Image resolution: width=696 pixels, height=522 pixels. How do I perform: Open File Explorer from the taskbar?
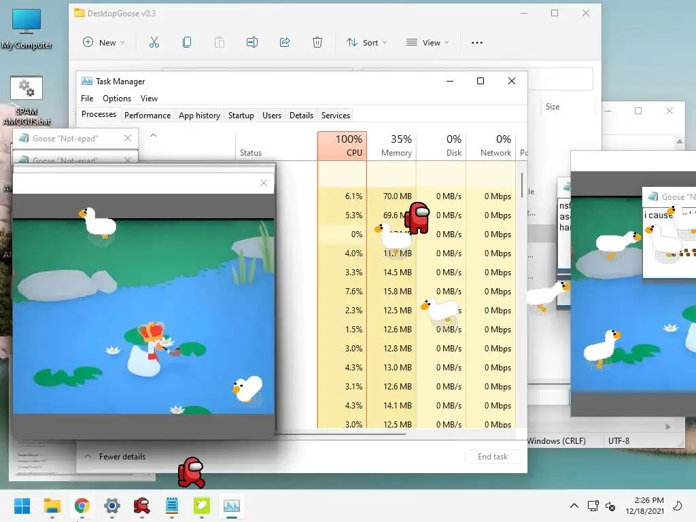tap(52, 506)
